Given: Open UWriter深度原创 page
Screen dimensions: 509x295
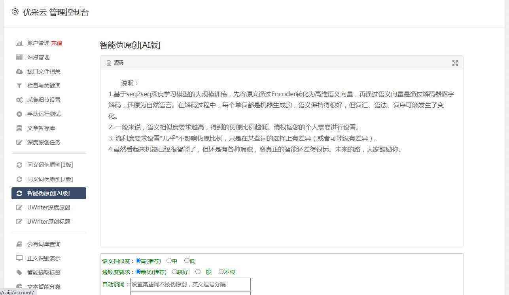Looking at the screenshot, I should coord(49,207).
